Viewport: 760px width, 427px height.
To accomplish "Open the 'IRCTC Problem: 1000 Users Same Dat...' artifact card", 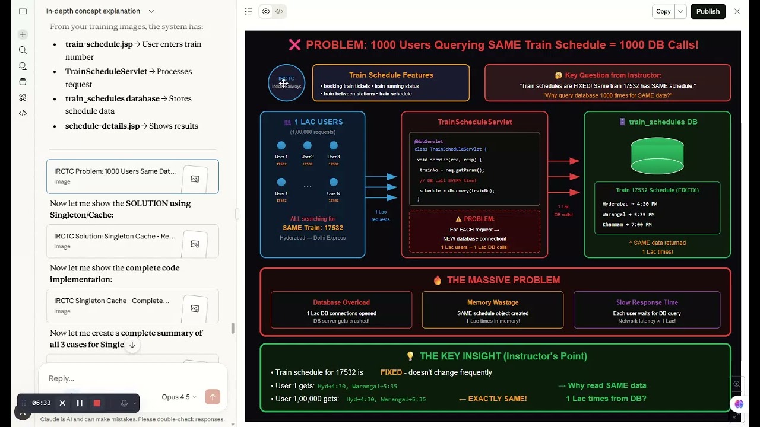I will tap(132, 176).
